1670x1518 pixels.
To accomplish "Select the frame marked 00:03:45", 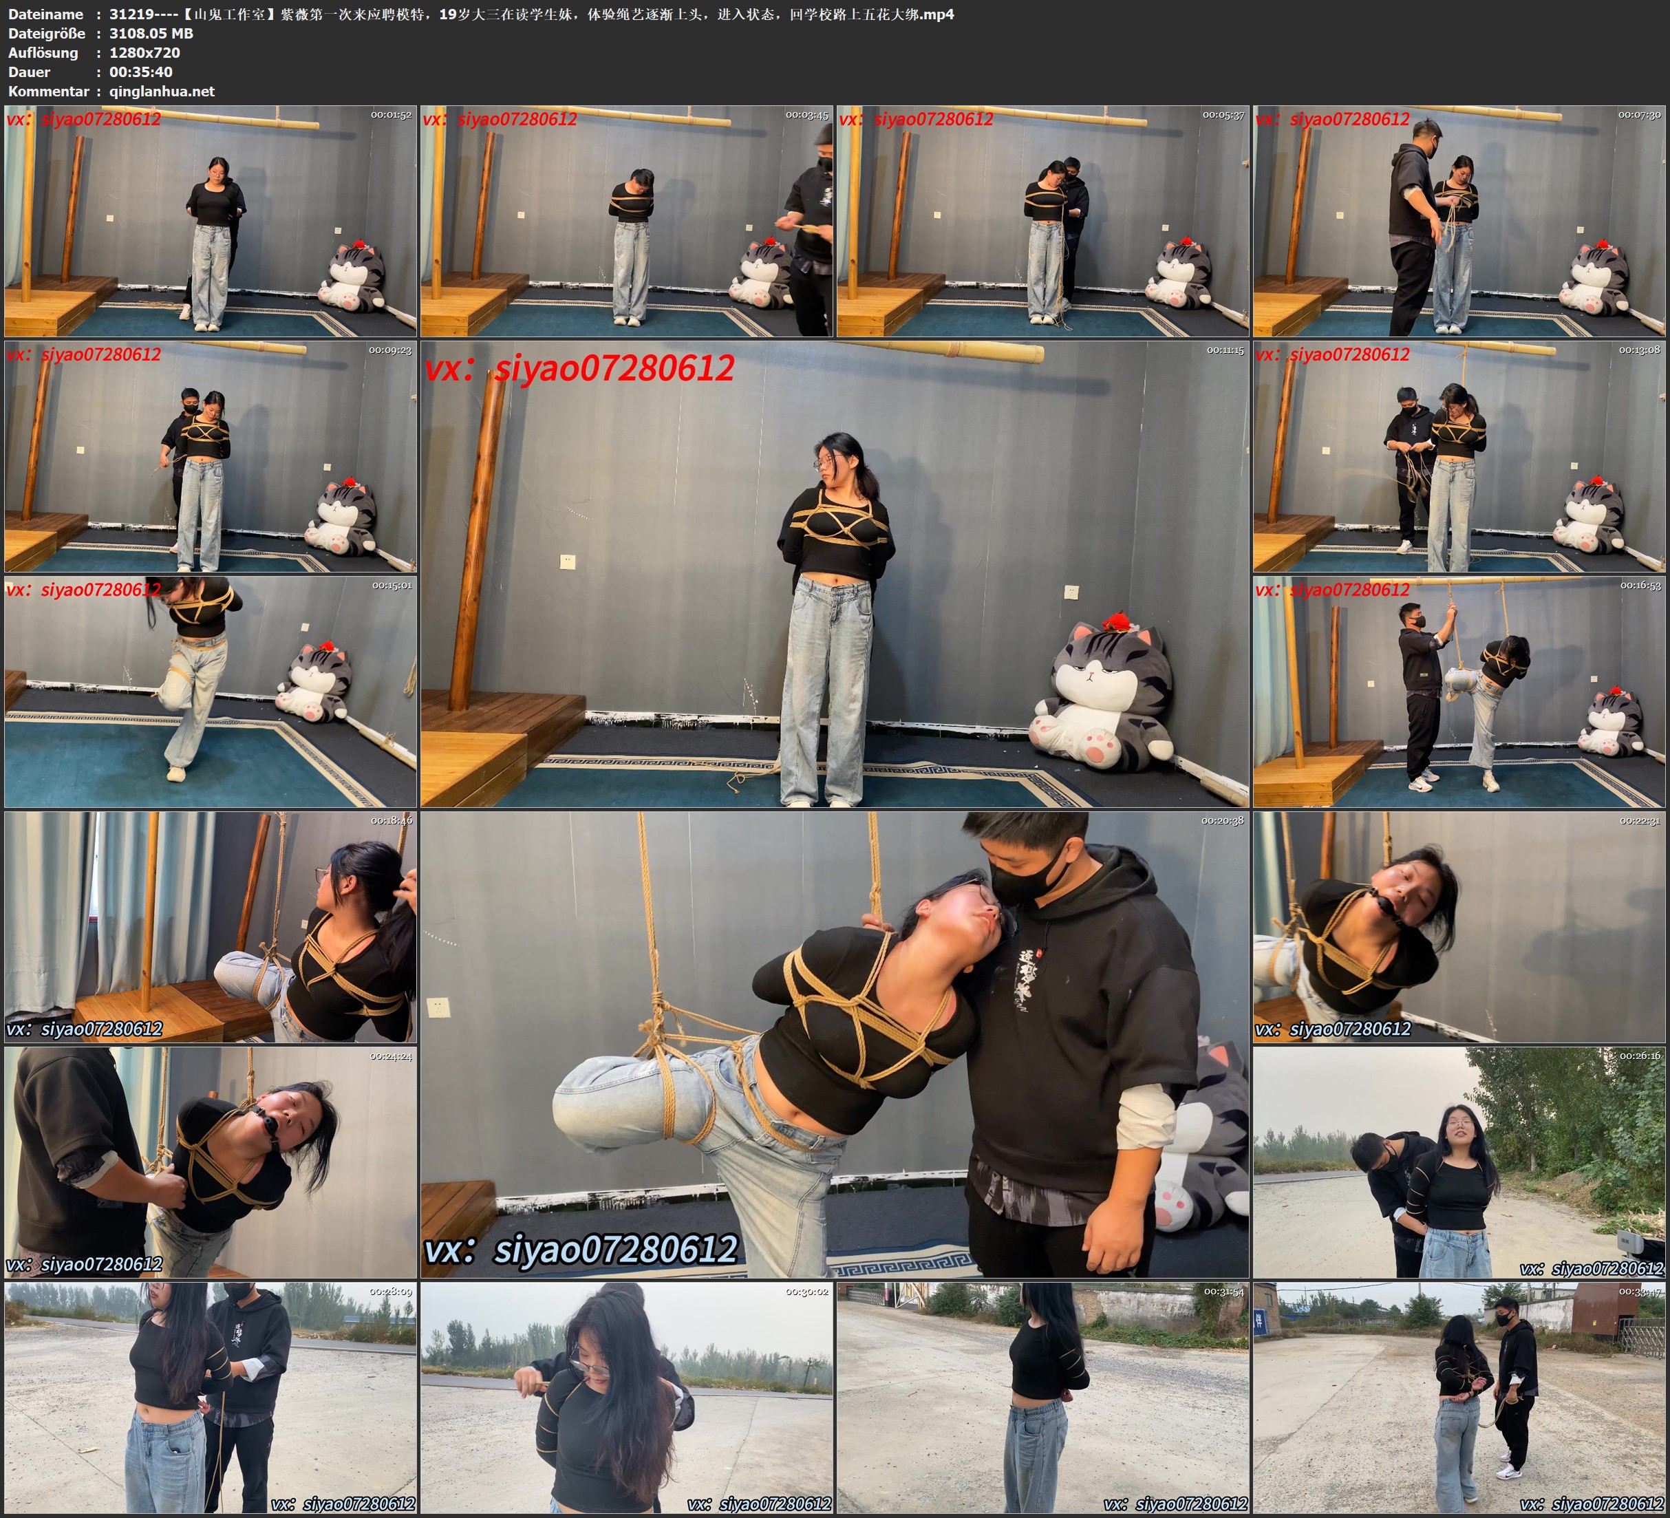I will pyautogui.click(x=626, y=220).
